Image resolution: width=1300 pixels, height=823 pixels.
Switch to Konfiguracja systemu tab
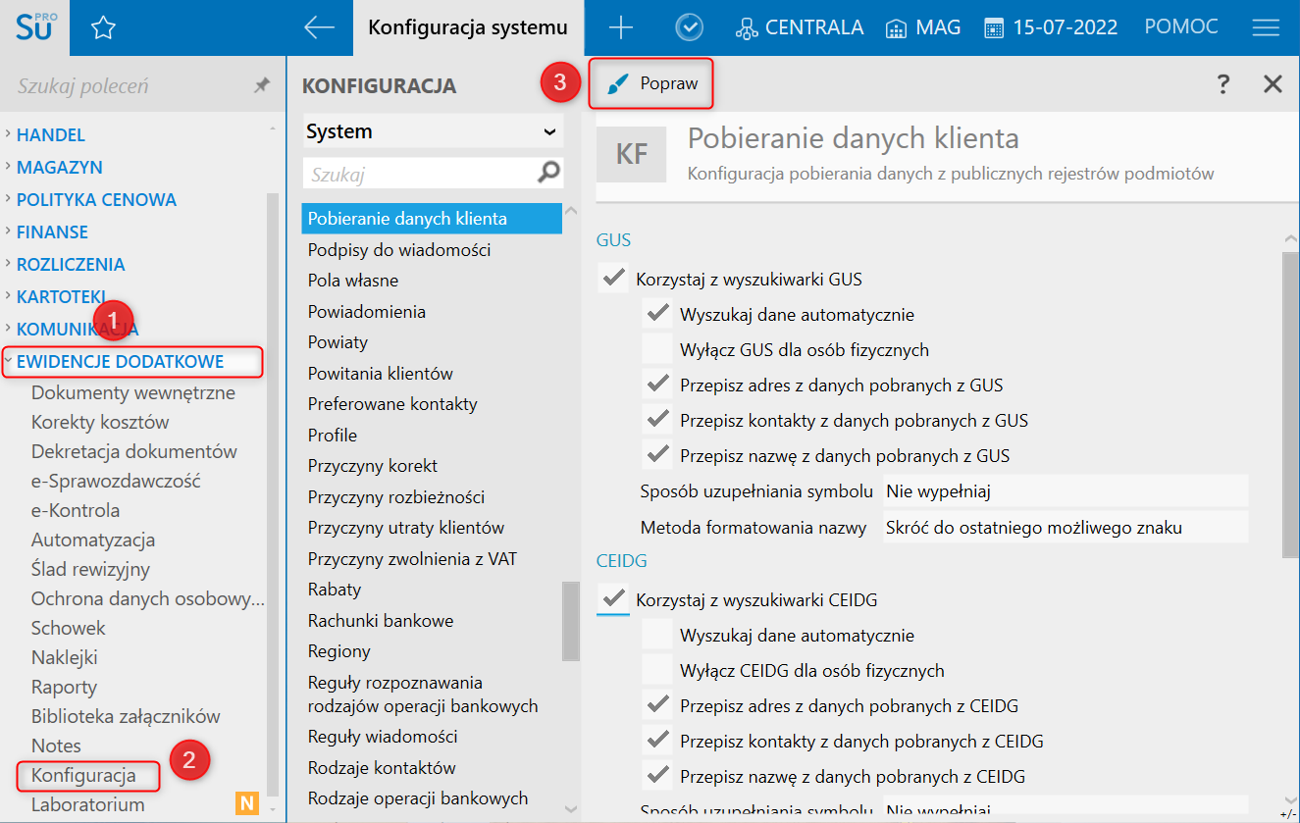coord(468,27)
